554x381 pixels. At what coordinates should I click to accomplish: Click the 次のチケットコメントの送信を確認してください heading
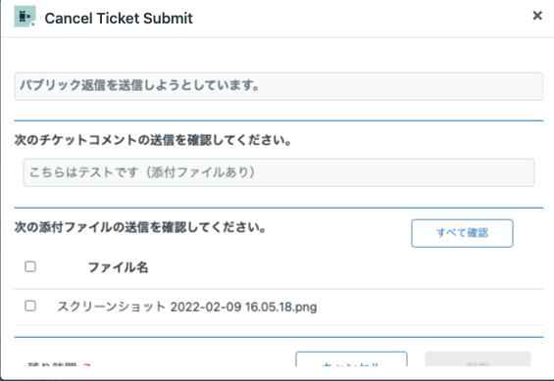[153, 140]
